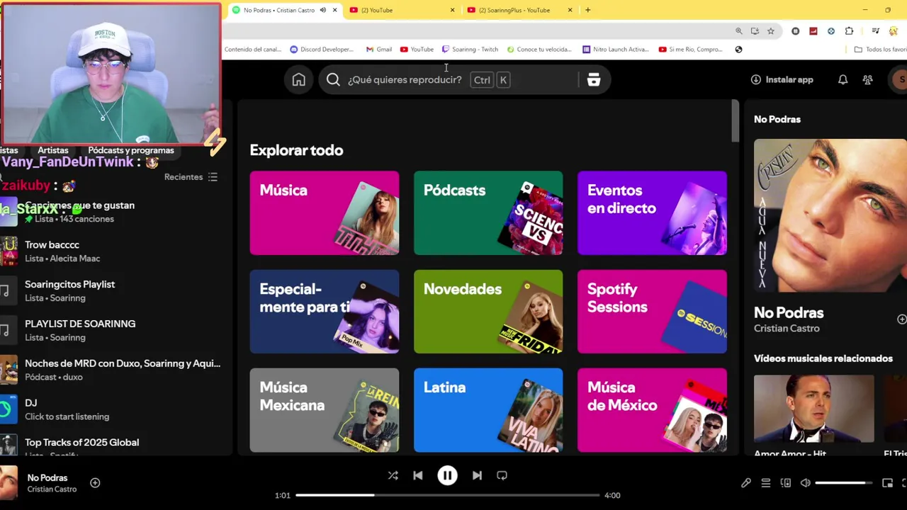
Task: Click the red chart extension icon
Action: click(813, 31)
